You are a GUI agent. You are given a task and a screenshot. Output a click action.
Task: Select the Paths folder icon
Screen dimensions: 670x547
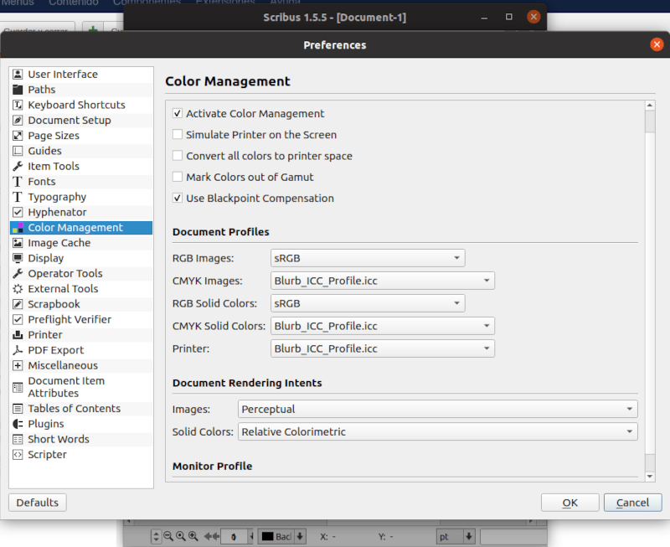point(18,90)
